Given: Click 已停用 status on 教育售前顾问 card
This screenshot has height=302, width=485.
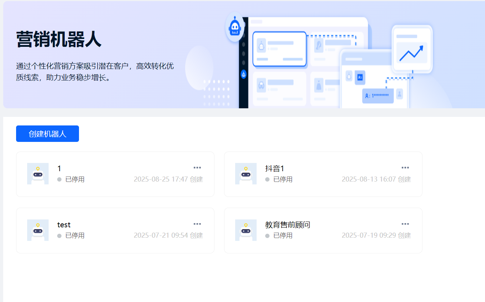Looking at the screenshot, I should pyautogui.click(x=279, y=236).
